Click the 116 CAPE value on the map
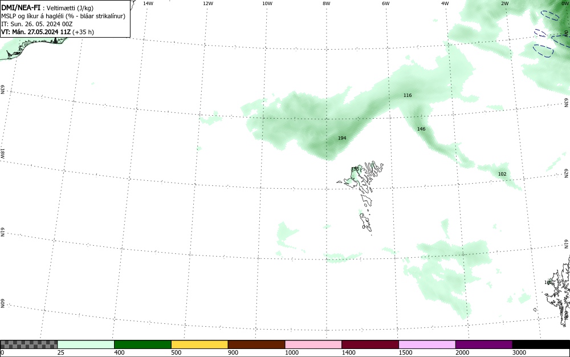 408,95
